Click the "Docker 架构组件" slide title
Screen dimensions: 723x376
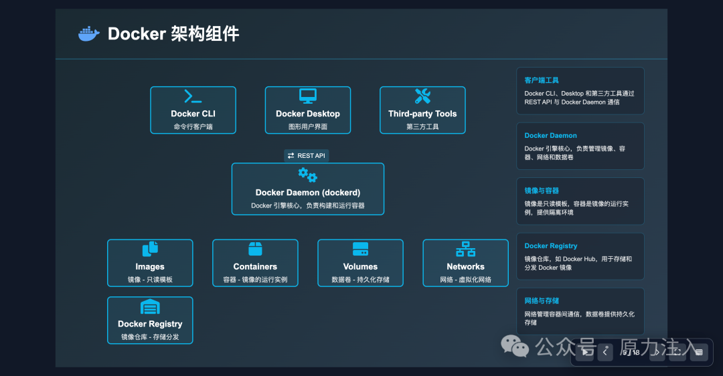click(x=173, y=33)
